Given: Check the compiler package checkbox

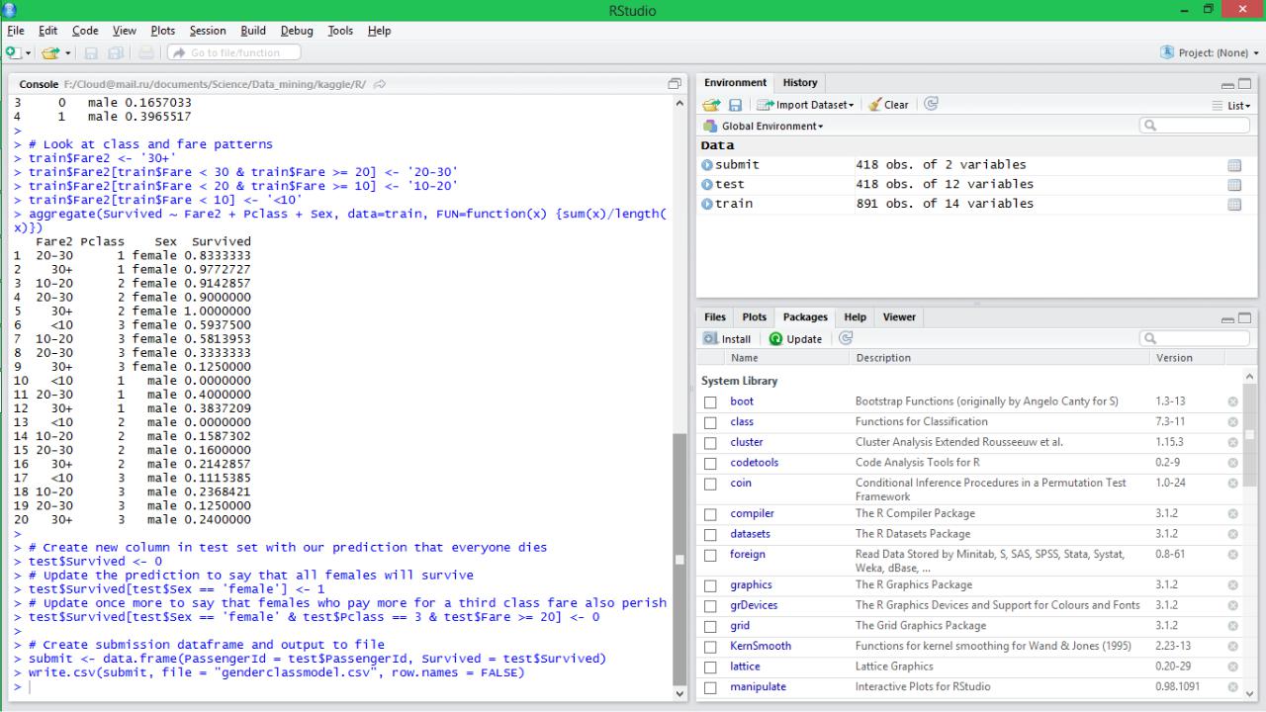Looking at the screenshot, I should point(710,514).
